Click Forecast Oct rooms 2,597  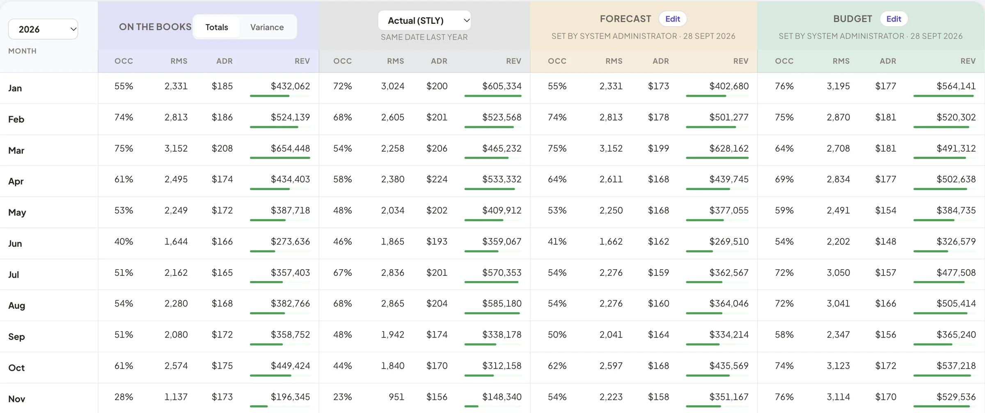coord(611,365)
